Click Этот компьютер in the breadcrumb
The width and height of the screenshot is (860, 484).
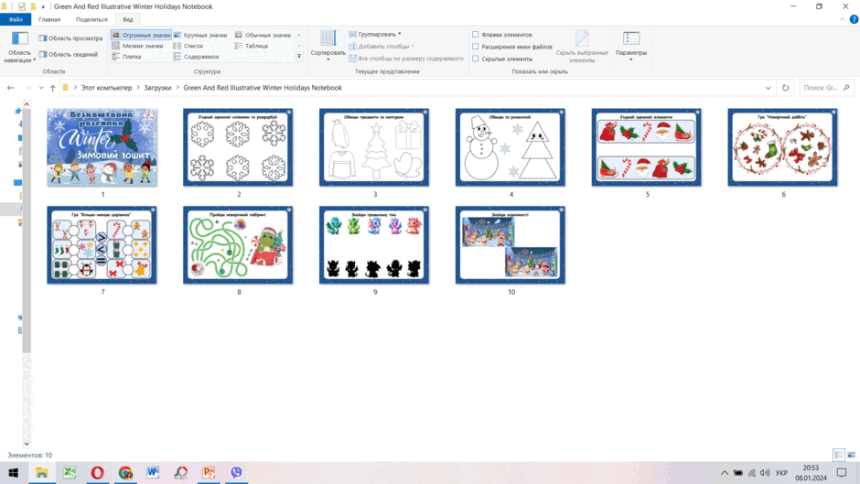tap(106, 88)
